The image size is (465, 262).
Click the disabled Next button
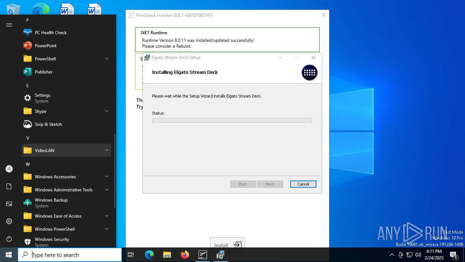[x=270, y=184]
